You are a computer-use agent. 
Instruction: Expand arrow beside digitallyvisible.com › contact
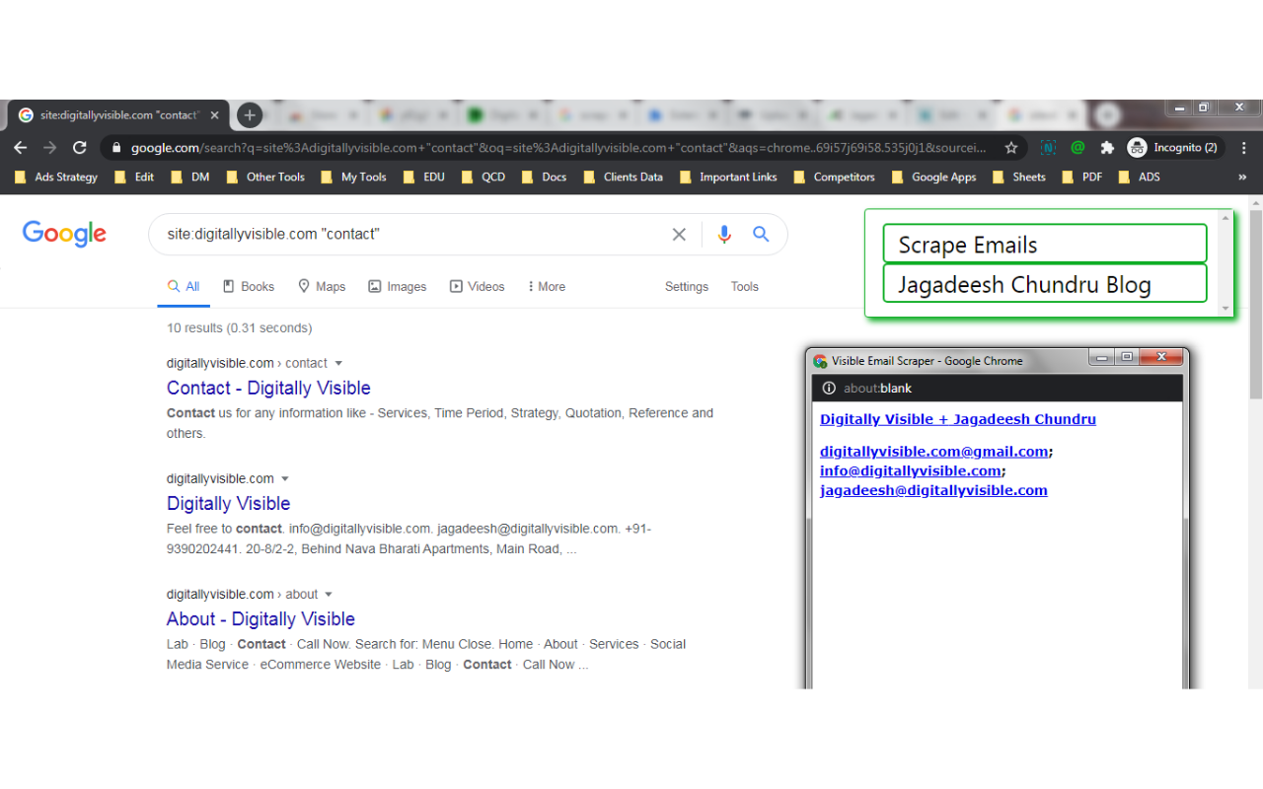click(x=338, y=364)
